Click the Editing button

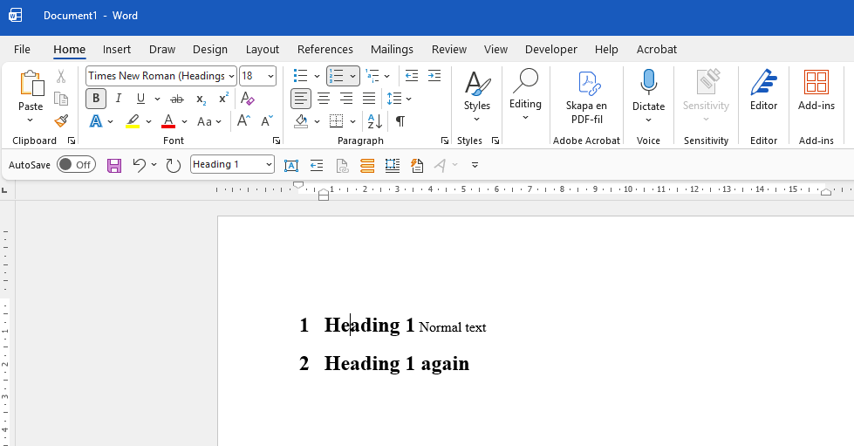pyautogui.click(x=525, y=95)
